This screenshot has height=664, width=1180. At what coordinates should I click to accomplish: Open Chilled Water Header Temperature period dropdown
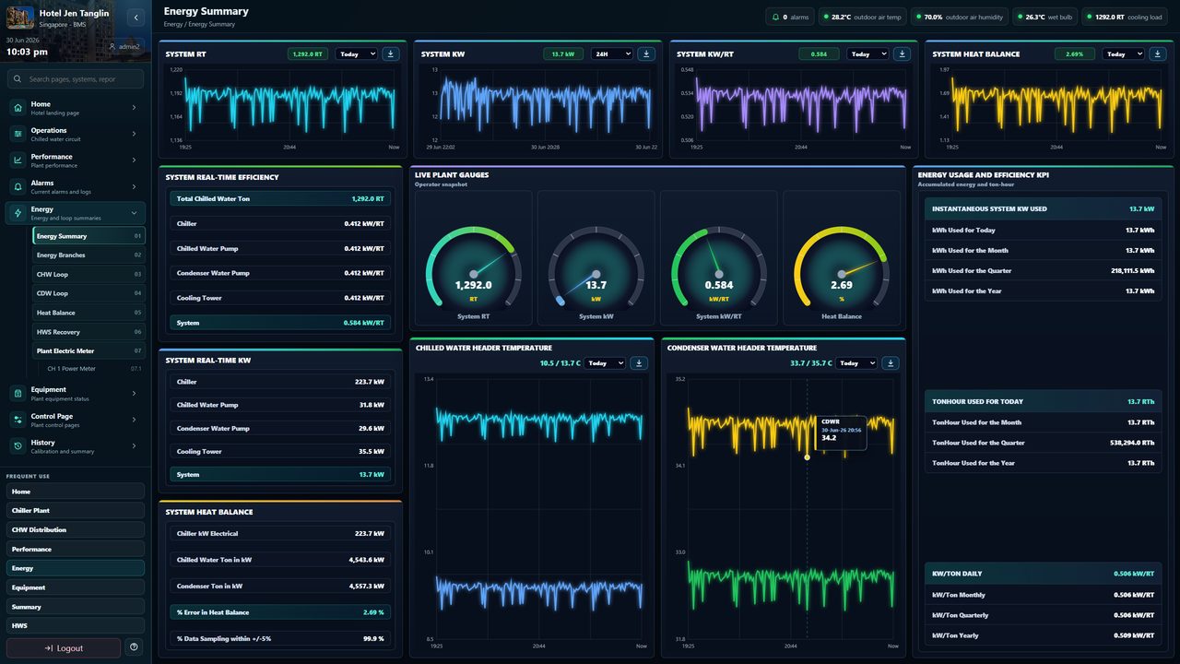click(606, 363)
